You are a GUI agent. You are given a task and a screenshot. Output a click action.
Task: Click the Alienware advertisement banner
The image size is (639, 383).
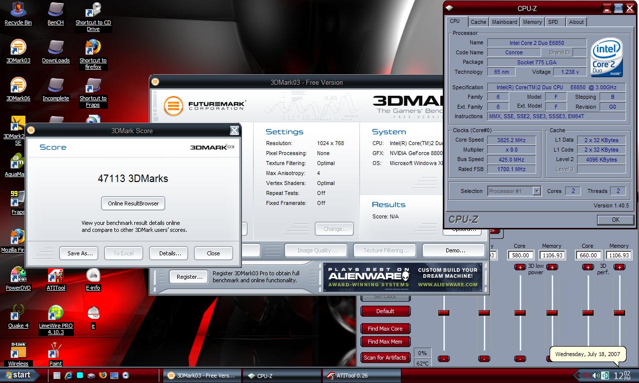tap(402, 277)
